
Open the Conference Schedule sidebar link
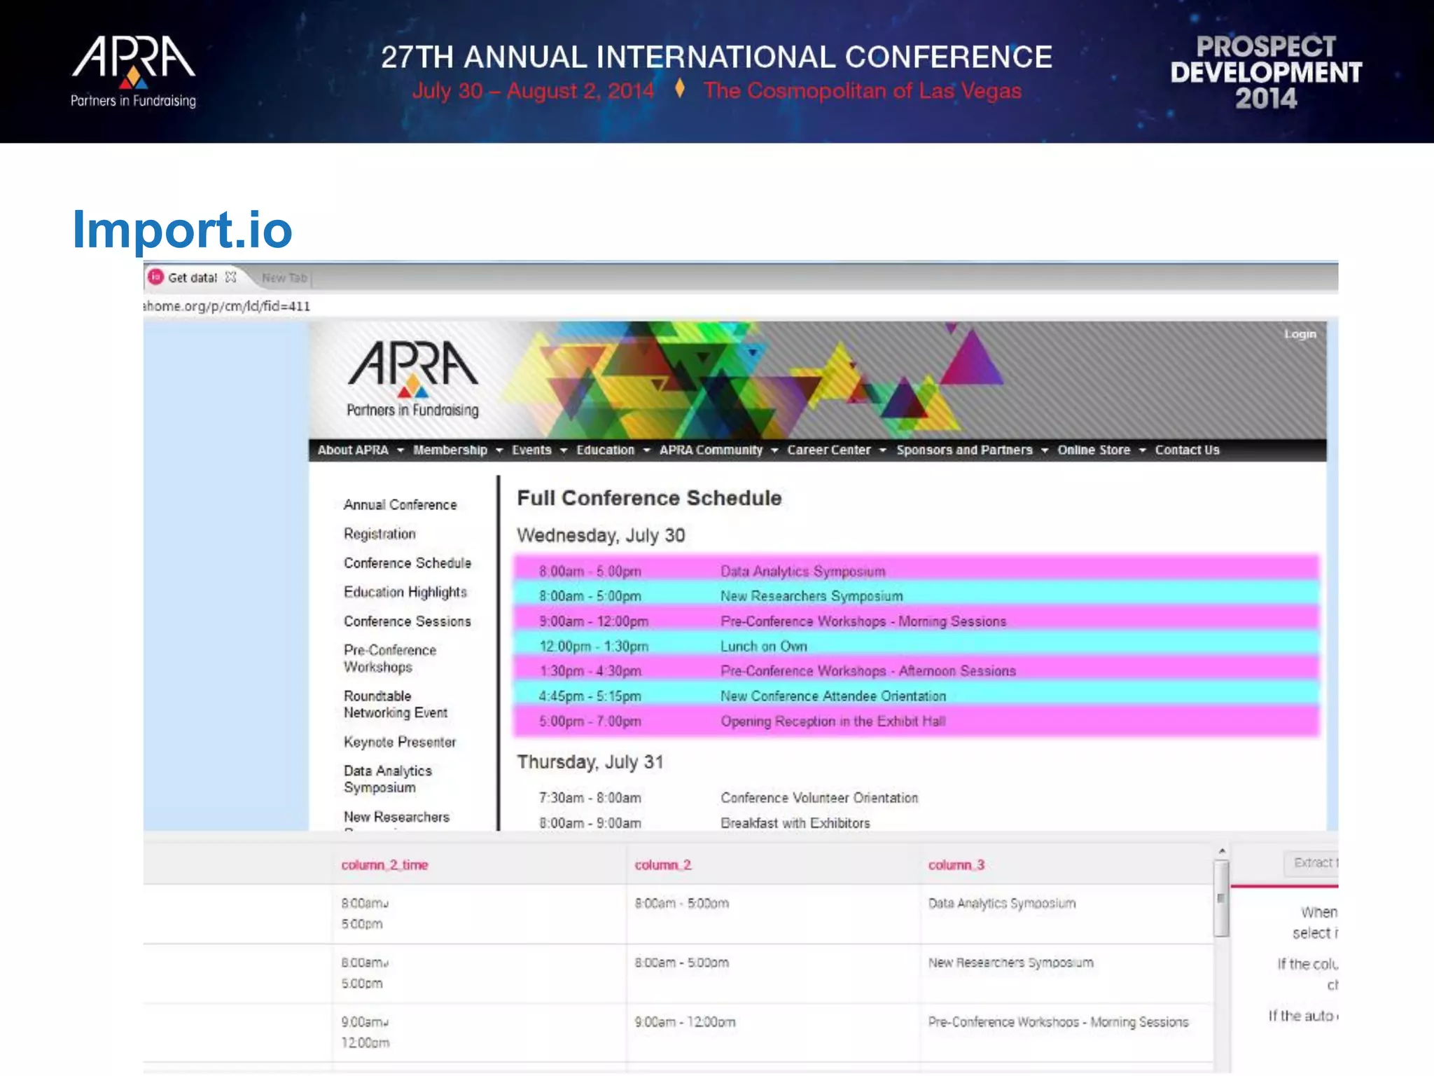click(407, 563)
